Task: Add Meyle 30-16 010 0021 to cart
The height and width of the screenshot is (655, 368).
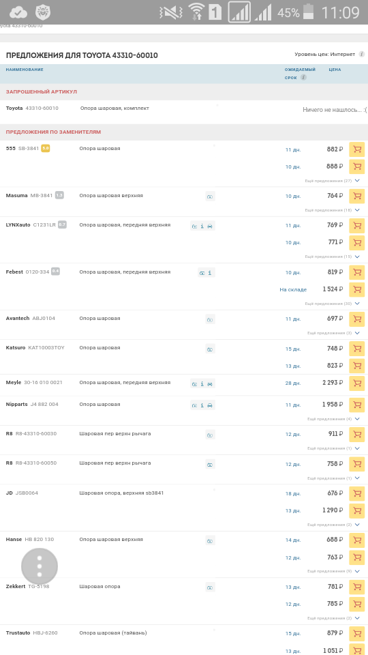Action: 356,383
